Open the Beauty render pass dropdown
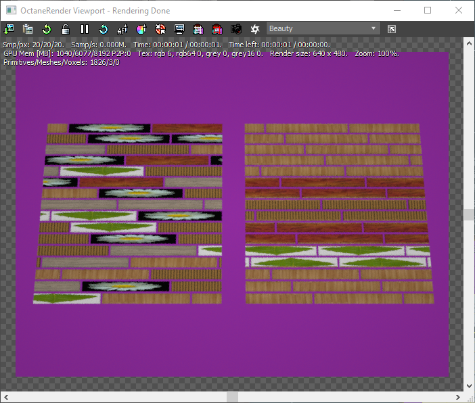The height and width of the screenshot is (403, 475). pyautogui.click(x=323, y=28)
